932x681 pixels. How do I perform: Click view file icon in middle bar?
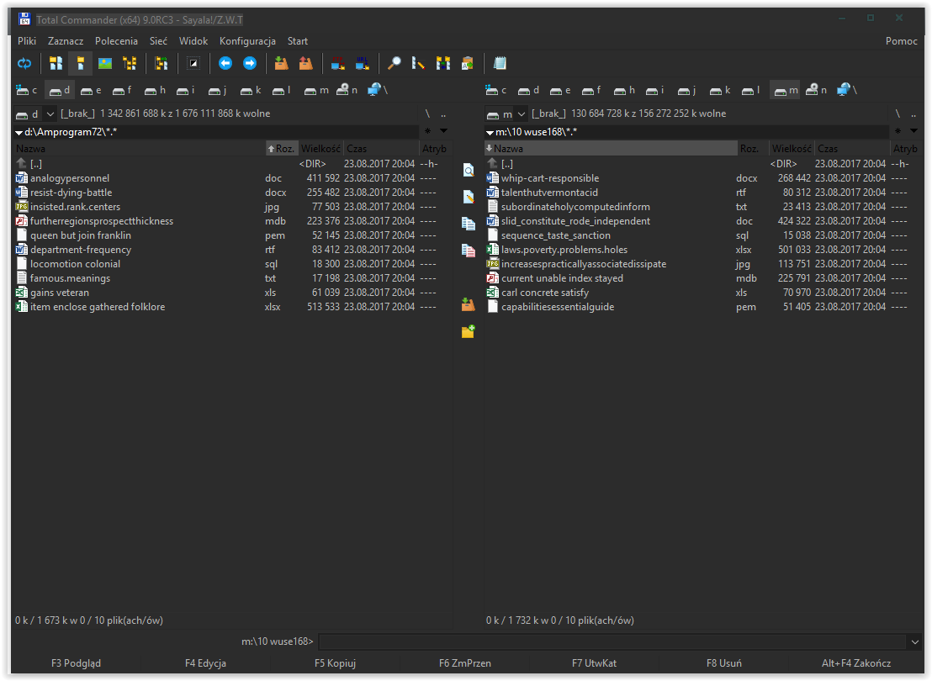click(x=469, y=171)
